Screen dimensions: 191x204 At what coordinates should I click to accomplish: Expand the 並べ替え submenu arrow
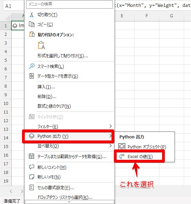point(110,146)
